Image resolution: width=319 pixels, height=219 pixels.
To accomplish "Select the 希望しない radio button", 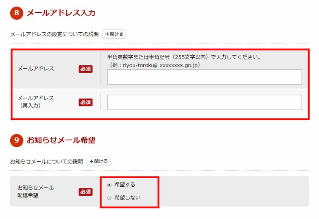I will point(109,198).
